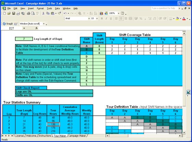Click the 'Legs are Ok.' report cell
This screenshot has height=142, width=192.
[54, 91]
